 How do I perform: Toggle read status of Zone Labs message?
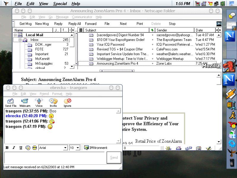click(x=153, y=63)
